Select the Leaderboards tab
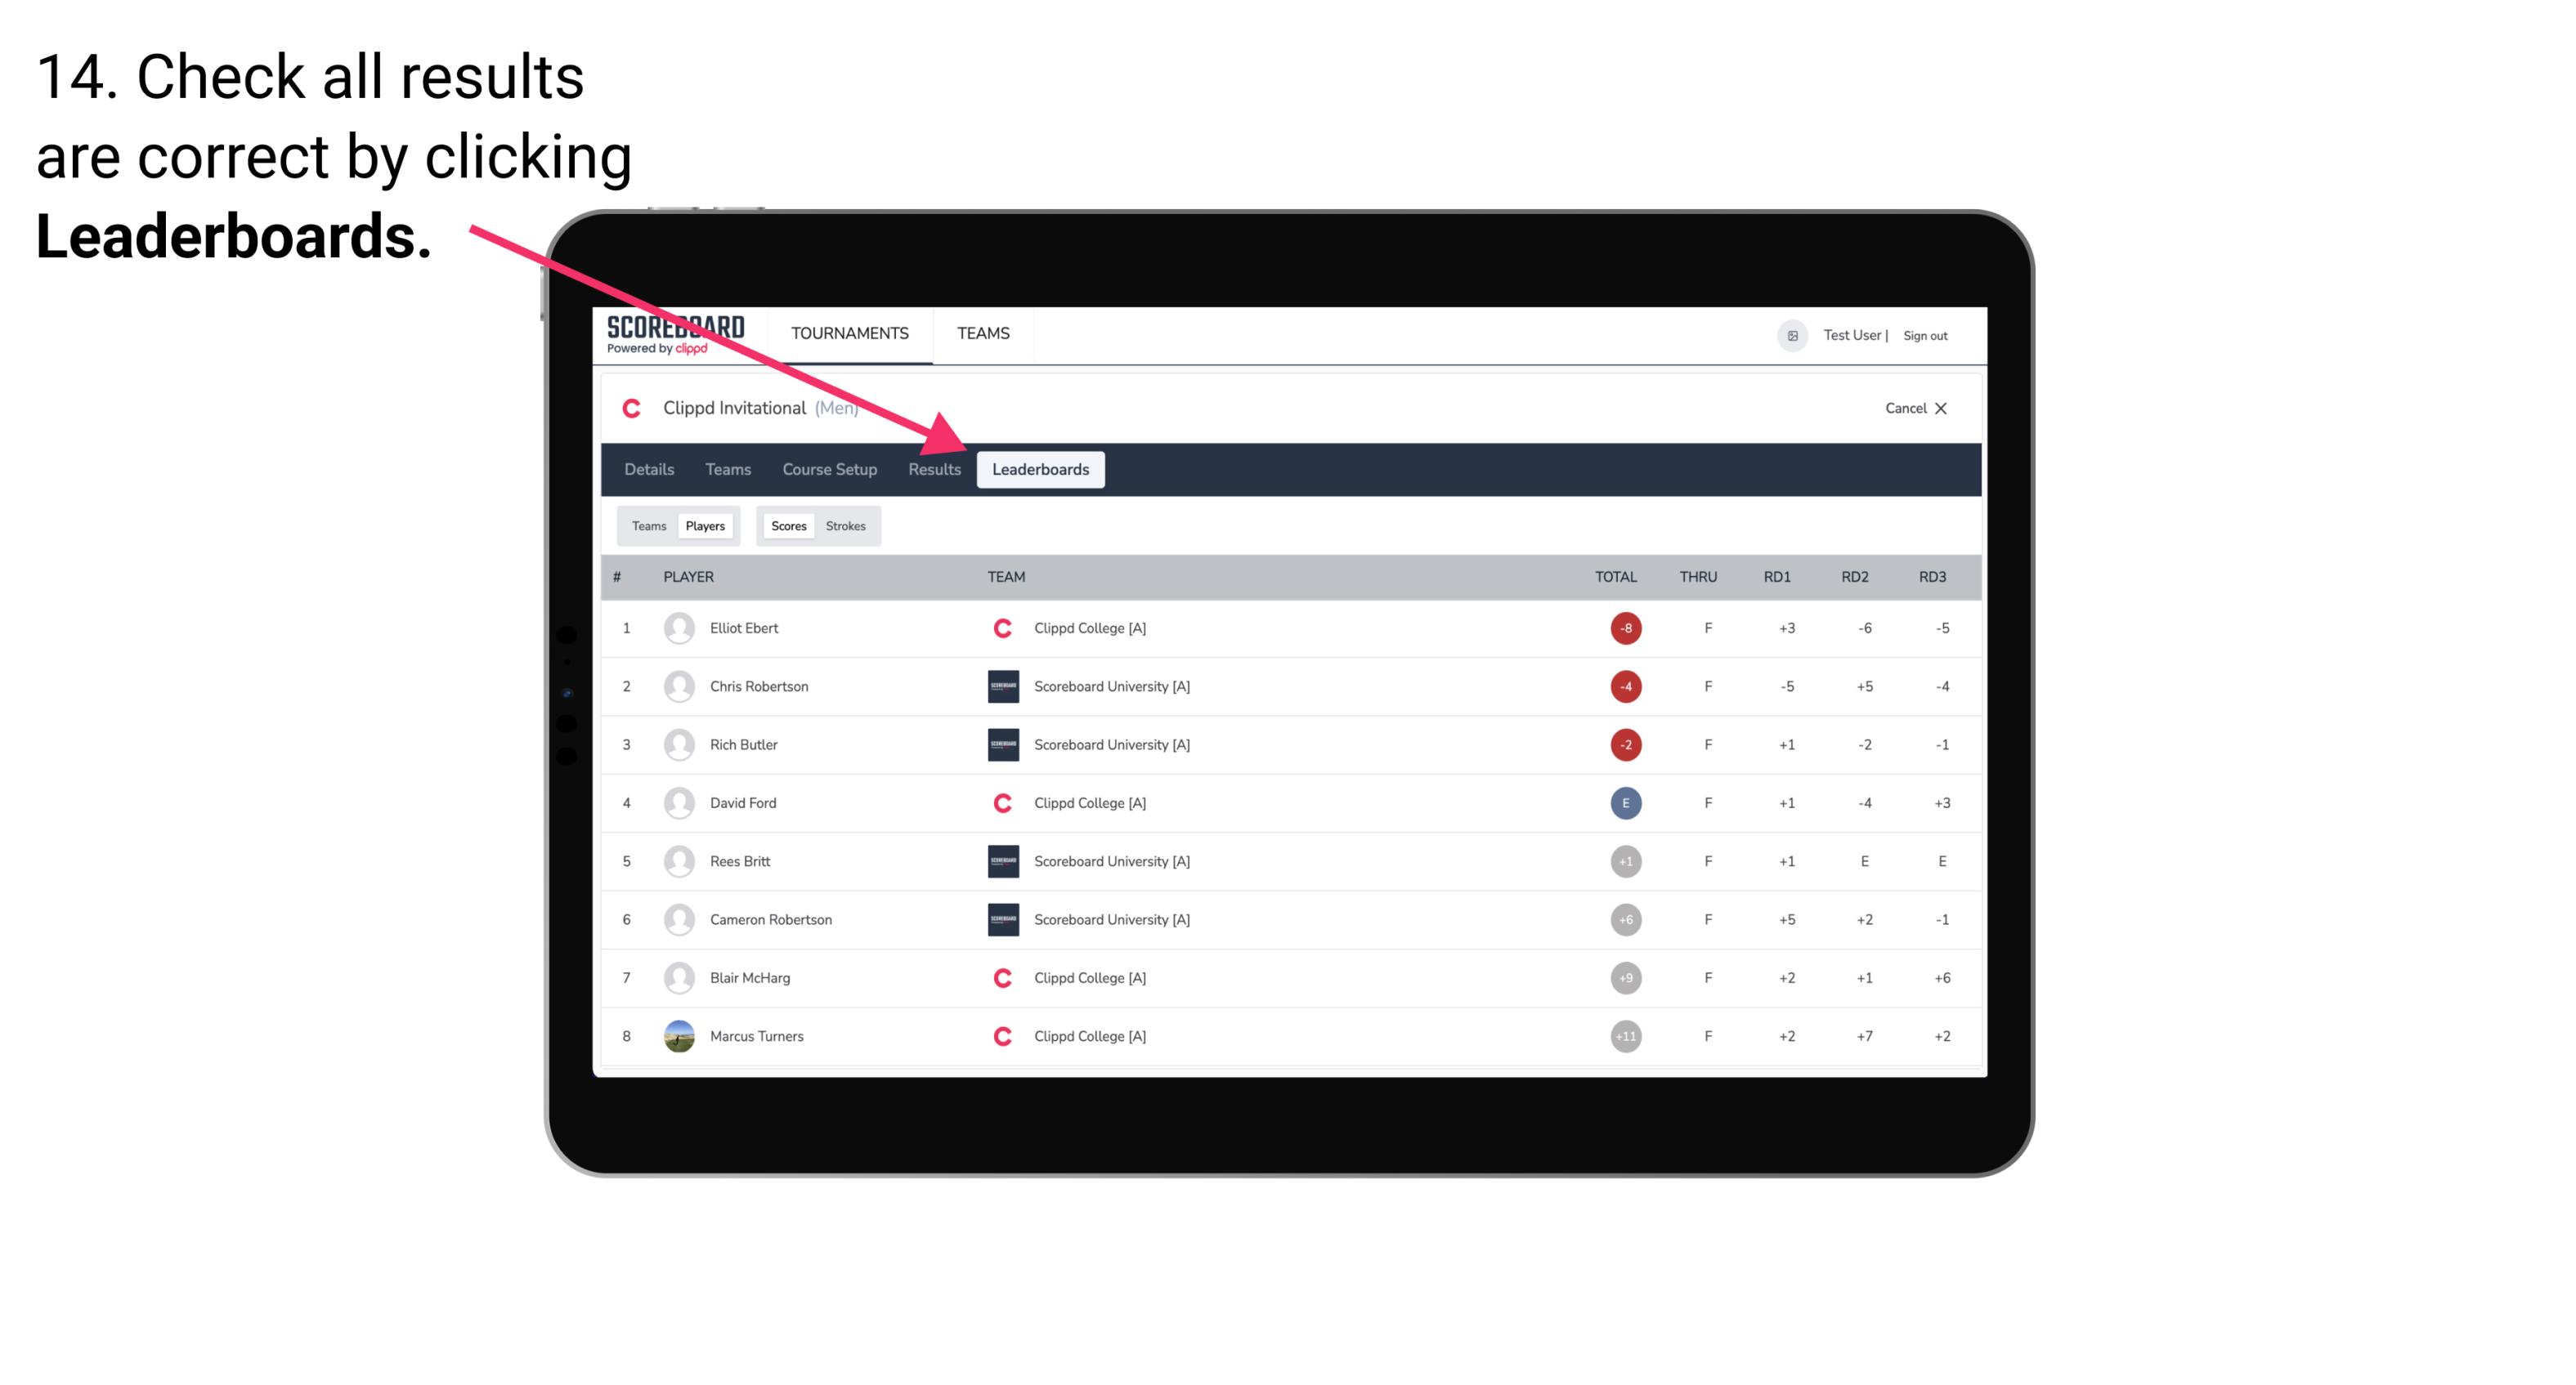Screen dimensions: 2576x1385 pos(1042,469)
